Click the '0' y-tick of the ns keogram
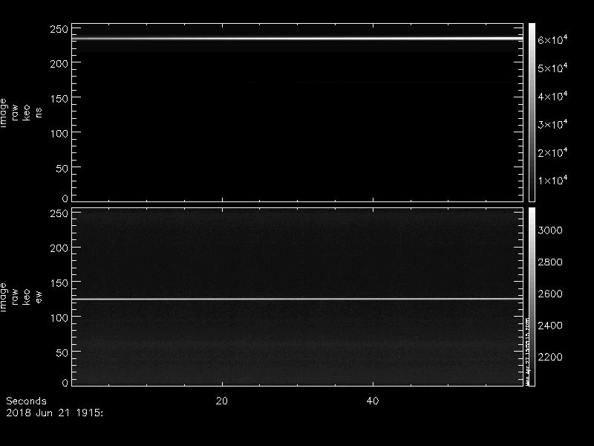The height and width of the screenshot is (446, 594). [x=65, y=198]
